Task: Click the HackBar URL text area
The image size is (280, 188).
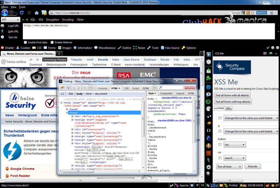Action: pyautogui.click(x=149, y=31)
